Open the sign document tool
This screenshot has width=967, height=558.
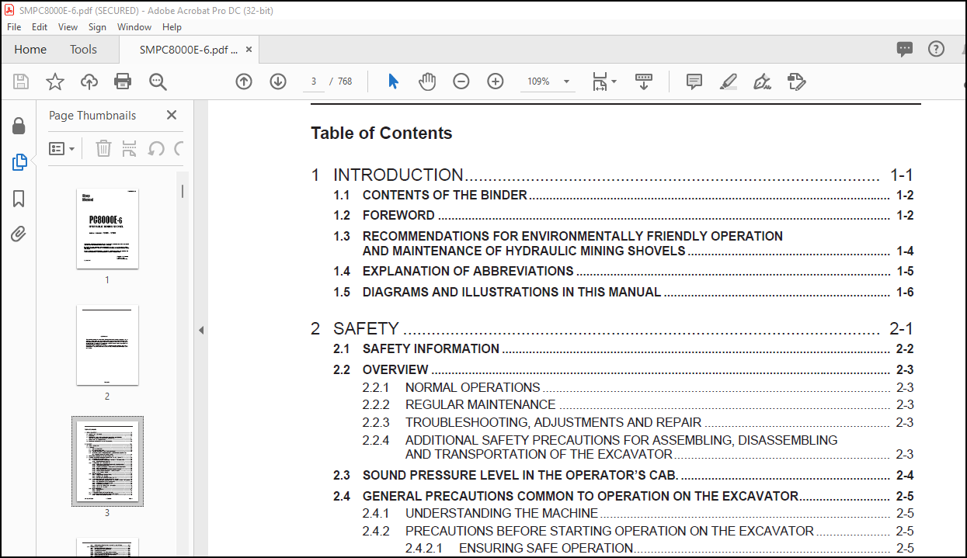(x=762, y=81)
